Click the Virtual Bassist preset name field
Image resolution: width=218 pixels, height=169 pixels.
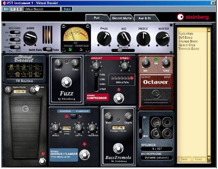coord(42,9)
